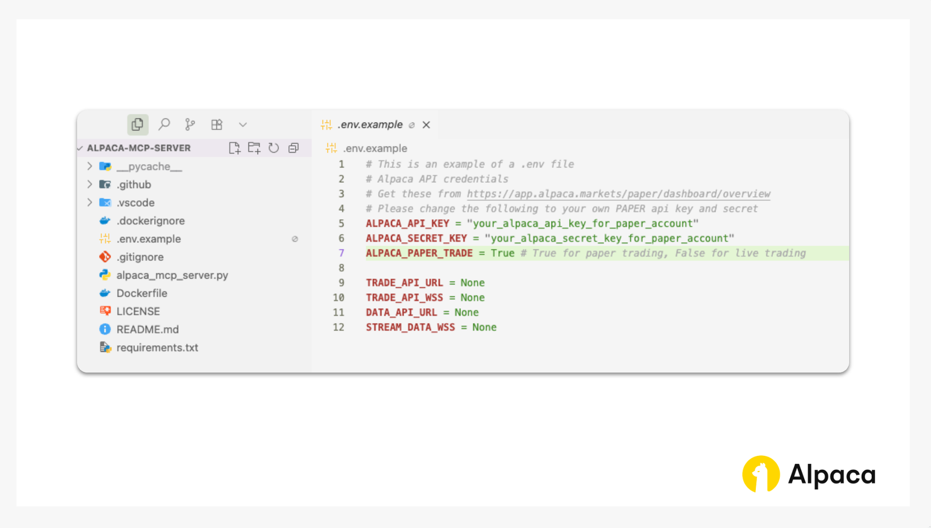Select the Source Control icon
The image size is (931, 528).
(190, 124)
